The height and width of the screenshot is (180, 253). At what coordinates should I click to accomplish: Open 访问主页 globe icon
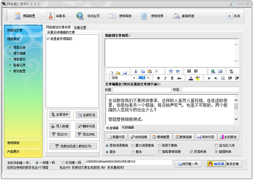coord(80,16)
